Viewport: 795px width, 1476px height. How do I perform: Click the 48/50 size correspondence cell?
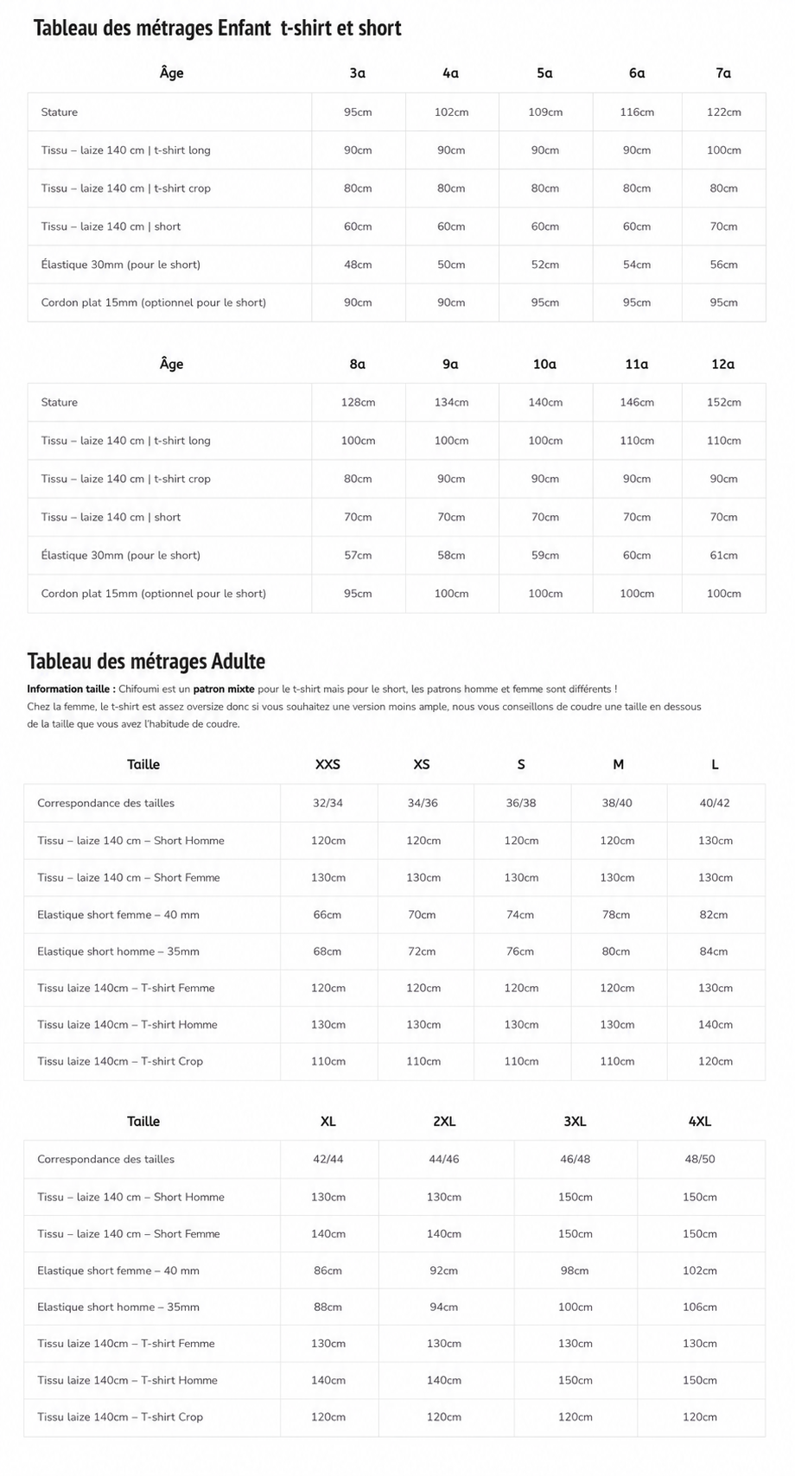pyautogui.click(x=700, y=1160)
